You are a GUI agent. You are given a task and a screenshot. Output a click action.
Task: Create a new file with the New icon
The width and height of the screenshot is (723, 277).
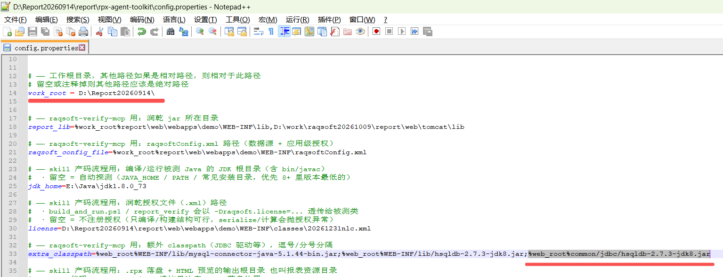coord(7,32)
